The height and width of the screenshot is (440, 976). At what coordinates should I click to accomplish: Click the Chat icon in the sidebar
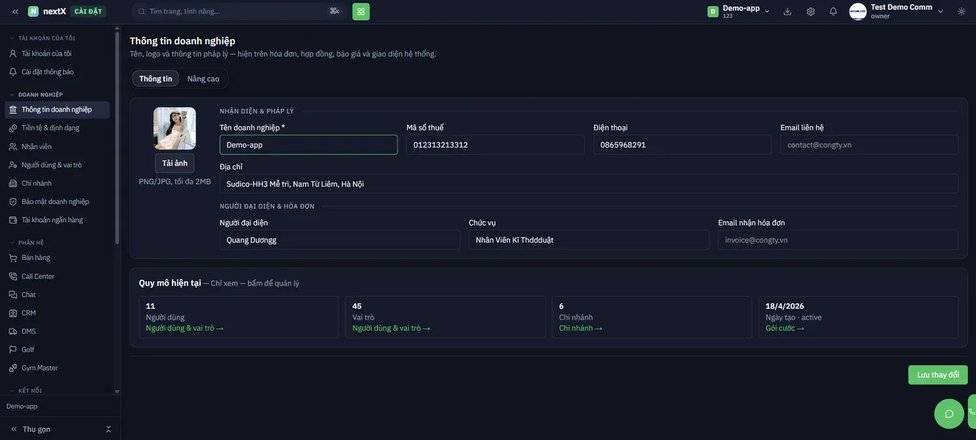(x=13, y=295)
